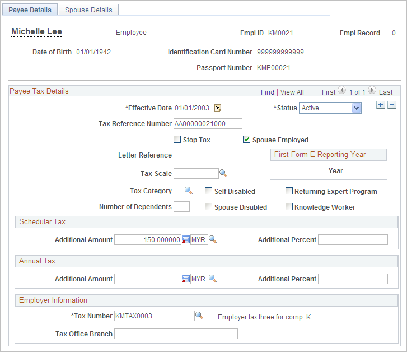Image resolution: width=407 pixels, height=352 pixels.
Task: Click the Empl Record value 0
Action: 394,33
